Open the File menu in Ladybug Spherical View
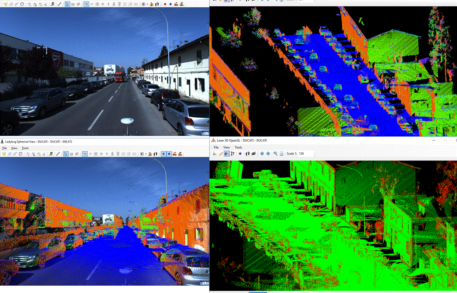 5,148
